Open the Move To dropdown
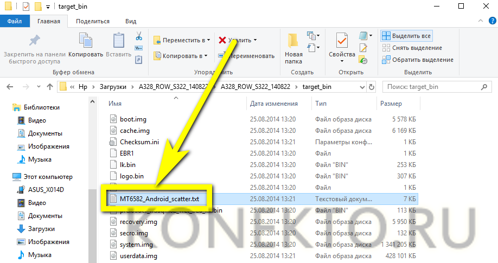The width and height of the screenshot is (498, 263). click(x=182, y=40)
